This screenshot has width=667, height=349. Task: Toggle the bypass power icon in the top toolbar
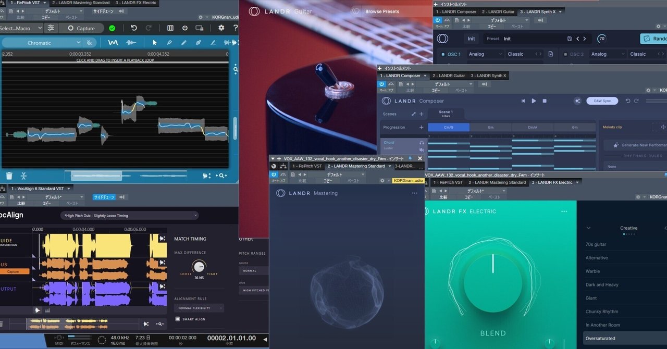[x=185, y=28]
